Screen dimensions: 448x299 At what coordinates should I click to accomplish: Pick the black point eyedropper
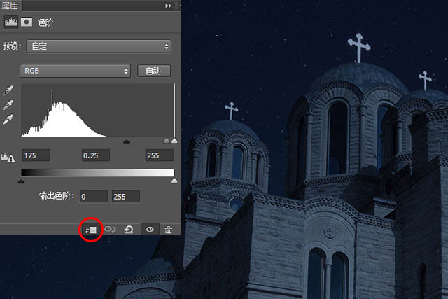[x=9, y=91]
